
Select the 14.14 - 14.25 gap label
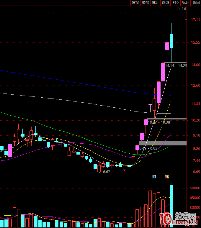[176, 66]
